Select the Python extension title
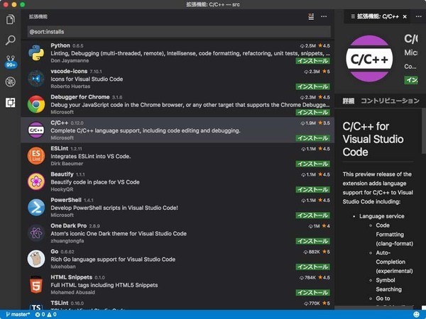Screen dimensions: 426x319 pyautogui.click(x=60, y=45)
